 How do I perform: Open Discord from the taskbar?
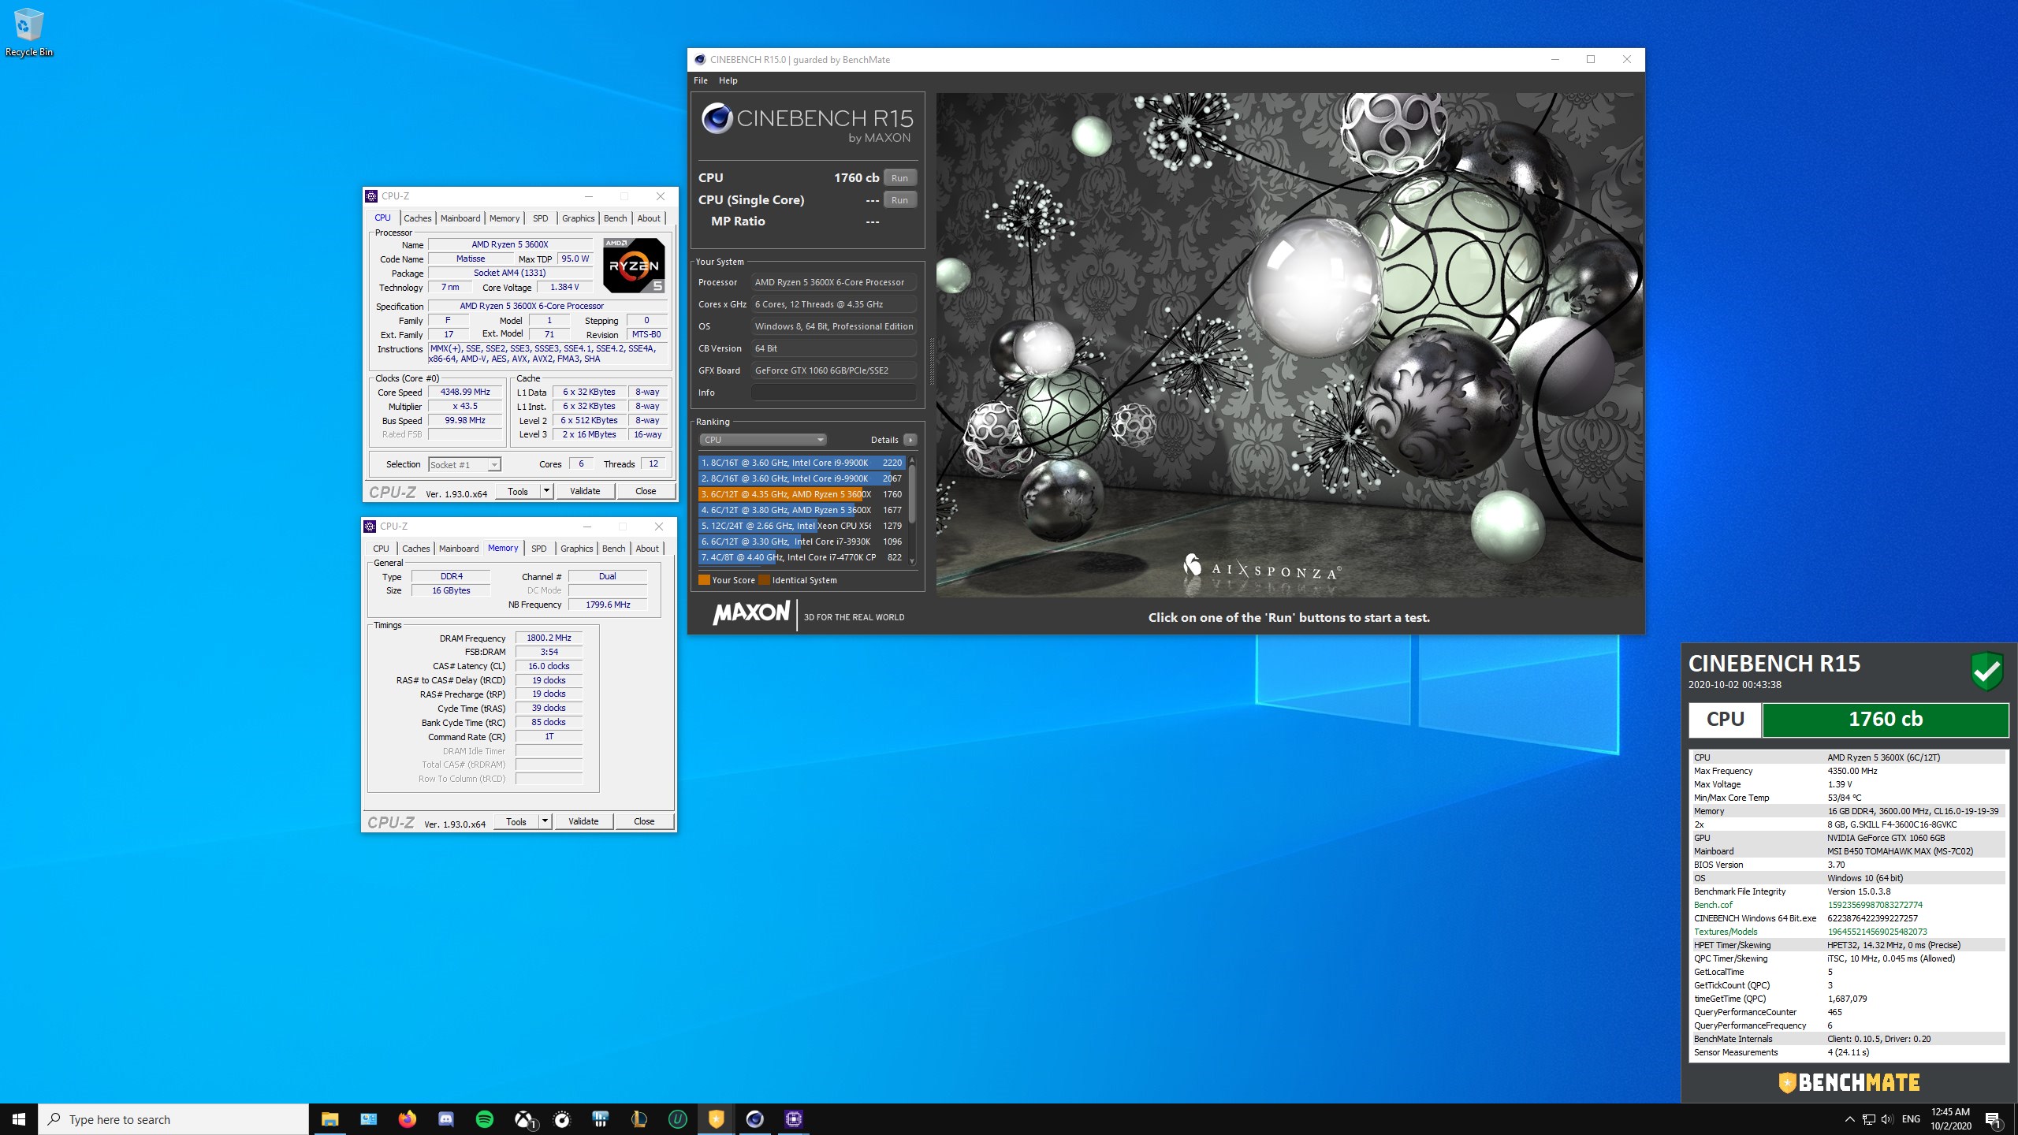pyautogui.click(x=446, y=1119)
